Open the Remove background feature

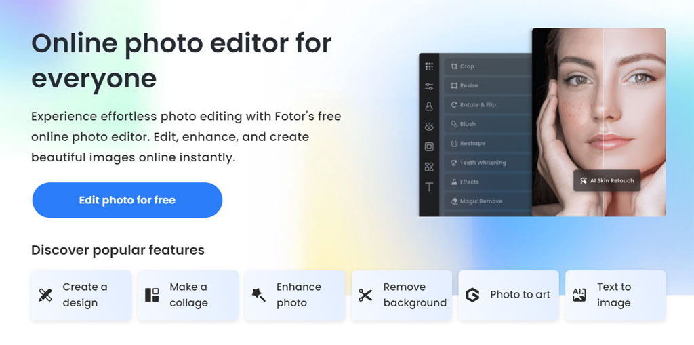click(x=402, y=295)
